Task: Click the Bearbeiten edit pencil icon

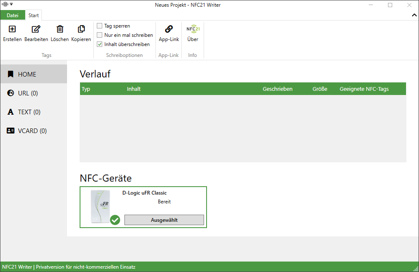Action: (x=36, y=29)
